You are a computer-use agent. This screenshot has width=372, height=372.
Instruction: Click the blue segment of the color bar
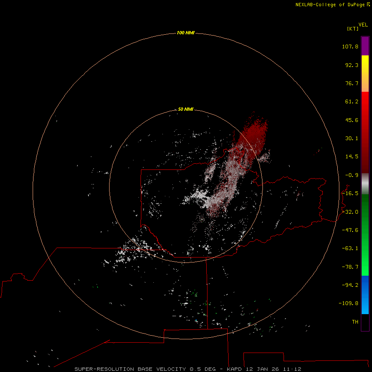coord(365,295)
